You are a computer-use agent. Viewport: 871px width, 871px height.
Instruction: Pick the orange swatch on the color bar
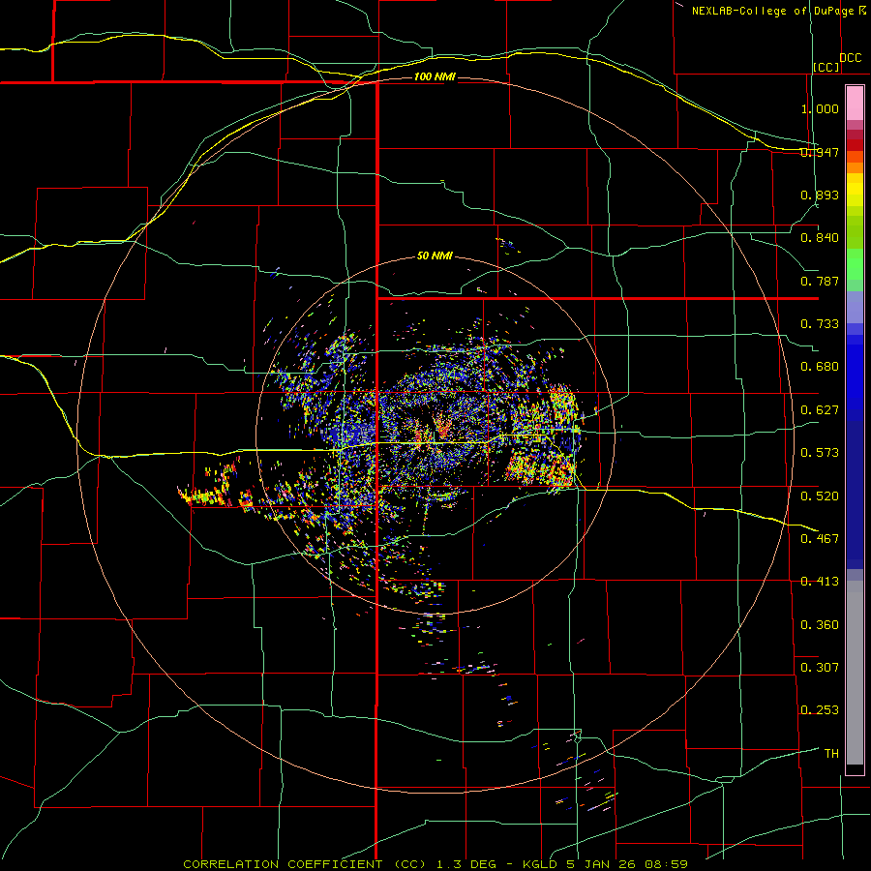pyautogui.click(x=855, y=167)
